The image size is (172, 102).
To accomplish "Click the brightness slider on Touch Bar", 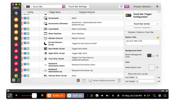I will click(x=29, y=96).
